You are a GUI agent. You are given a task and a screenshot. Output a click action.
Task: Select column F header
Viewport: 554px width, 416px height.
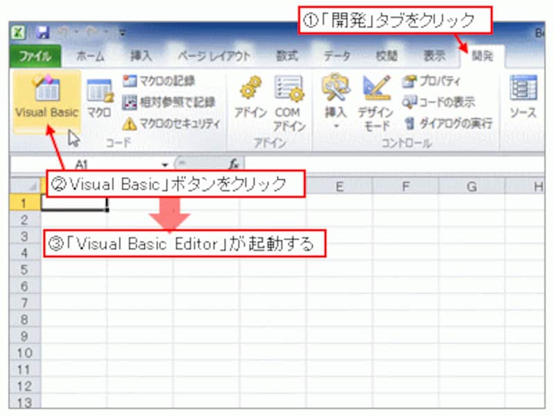pos(405,187)
